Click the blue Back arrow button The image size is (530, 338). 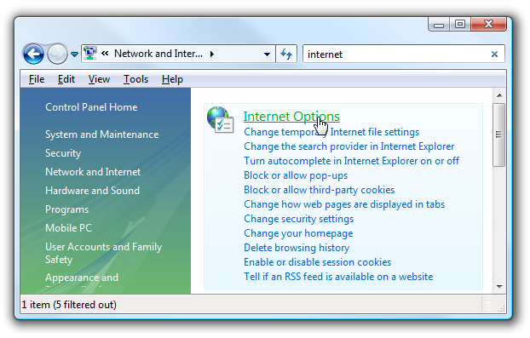tap(33, 54)
